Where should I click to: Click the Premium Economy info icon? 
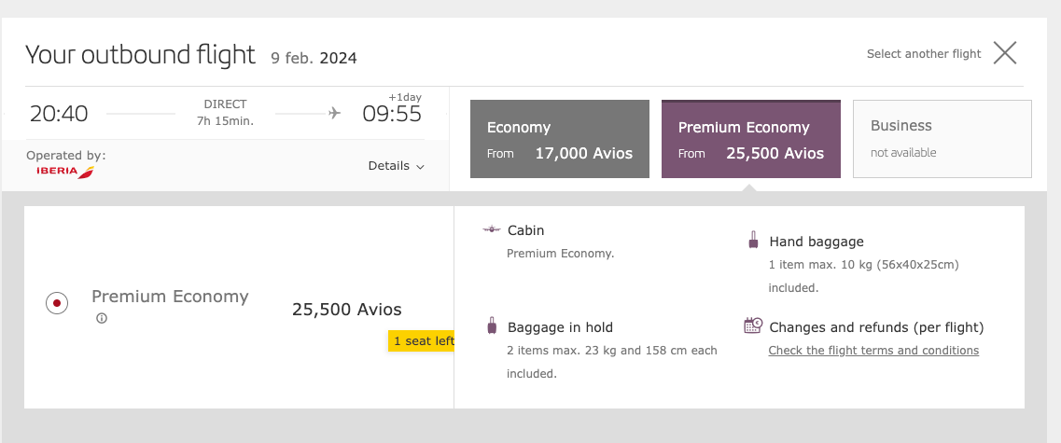coord(102,318)
